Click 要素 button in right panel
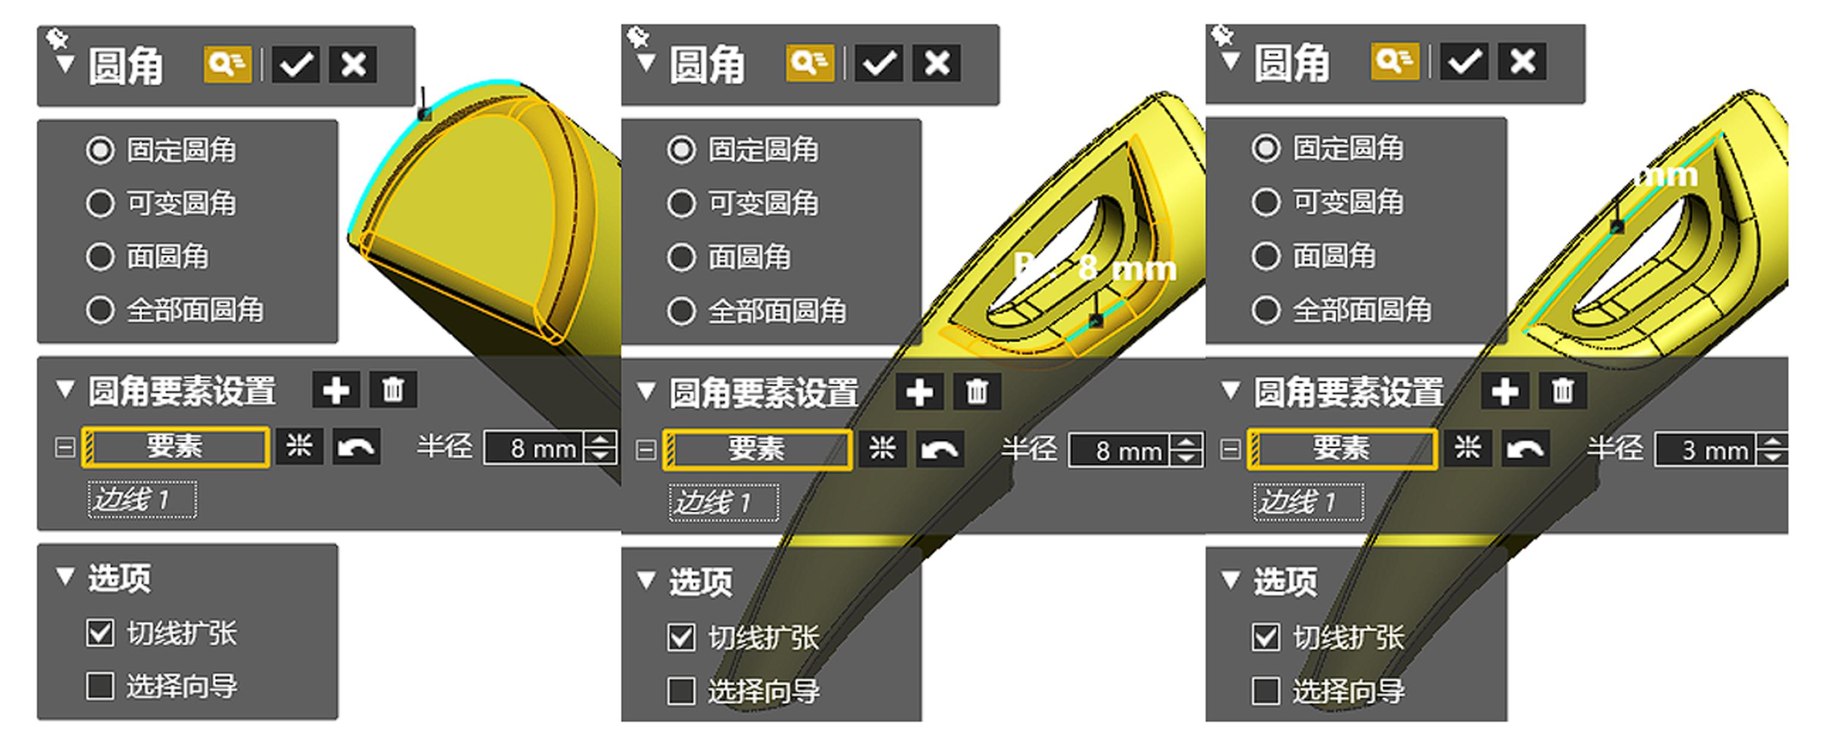This screenshot has width=1824, height=753. (1342, 449)
